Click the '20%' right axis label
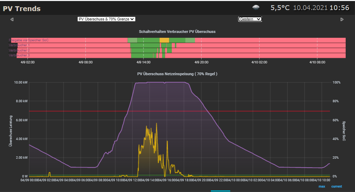 [x=336, y=157]
